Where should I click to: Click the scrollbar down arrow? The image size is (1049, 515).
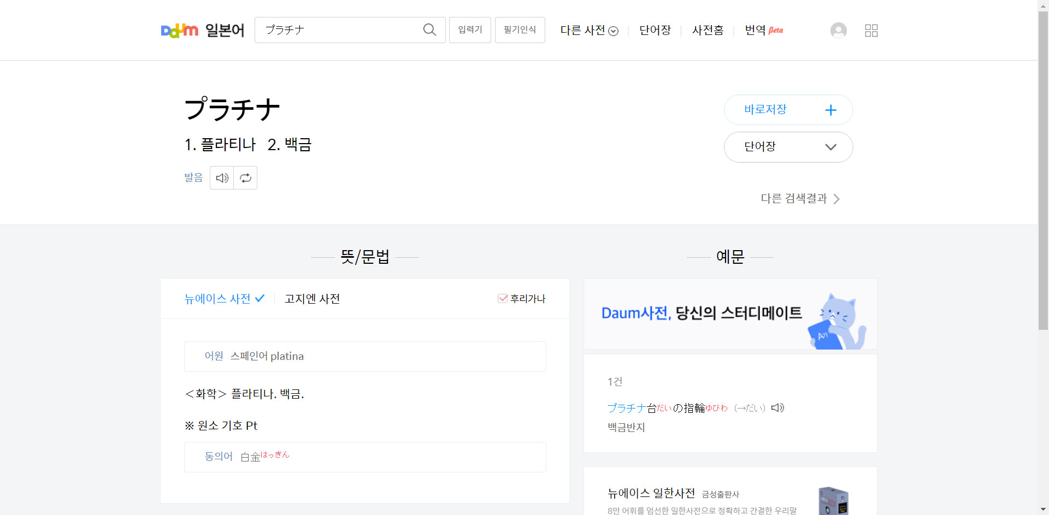click(x=1044, y=510)
